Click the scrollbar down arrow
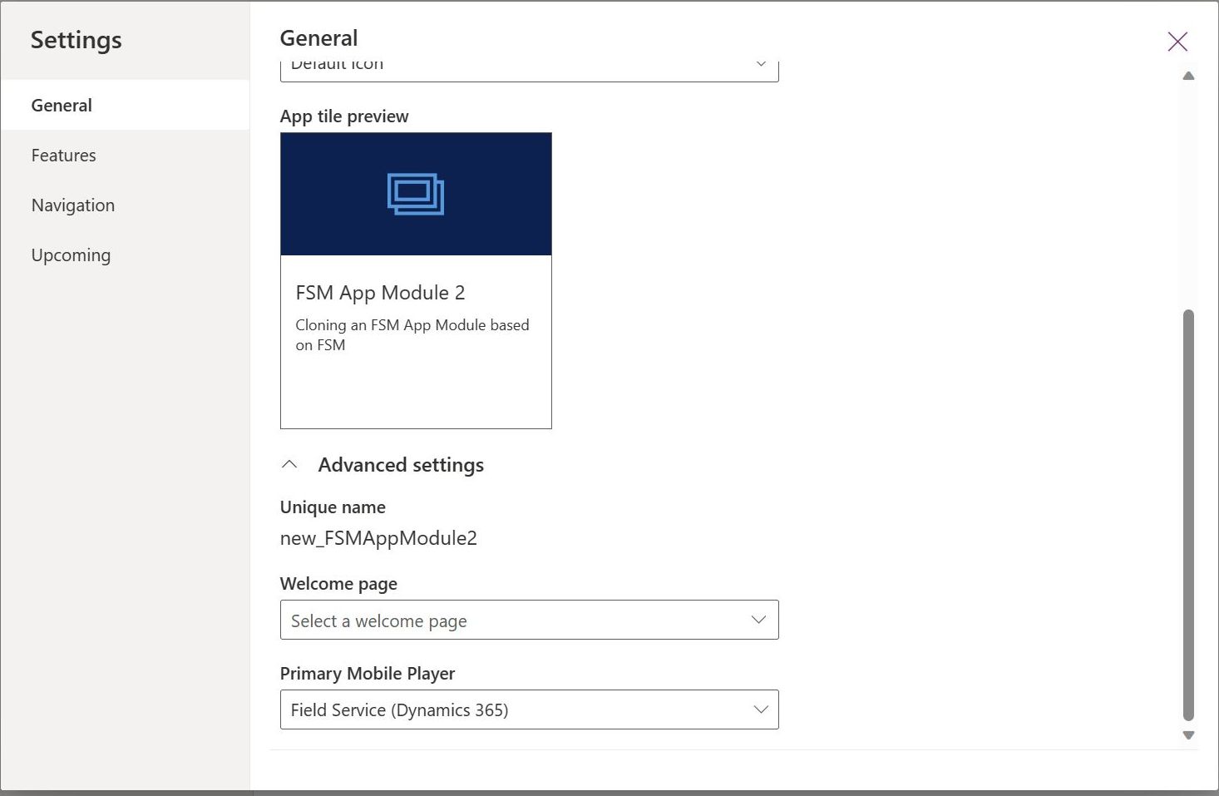 click(1188, 735)
